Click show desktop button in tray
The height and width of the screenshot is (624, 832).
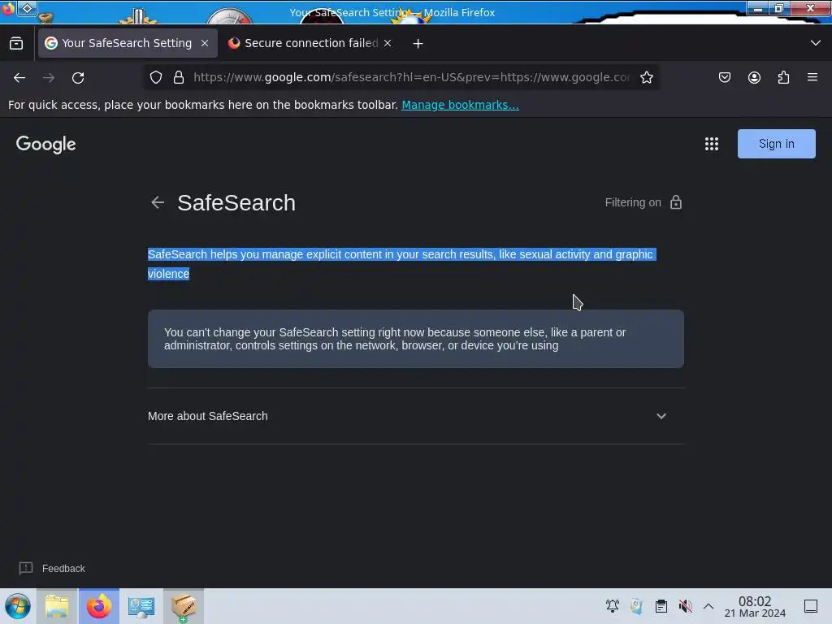811,606
